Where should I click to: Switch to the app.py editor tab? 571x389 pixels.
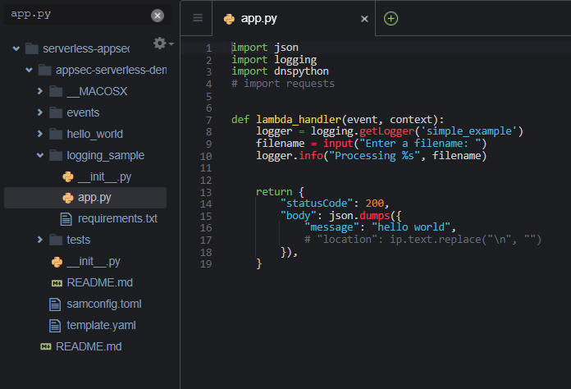(x=294, y=18)
